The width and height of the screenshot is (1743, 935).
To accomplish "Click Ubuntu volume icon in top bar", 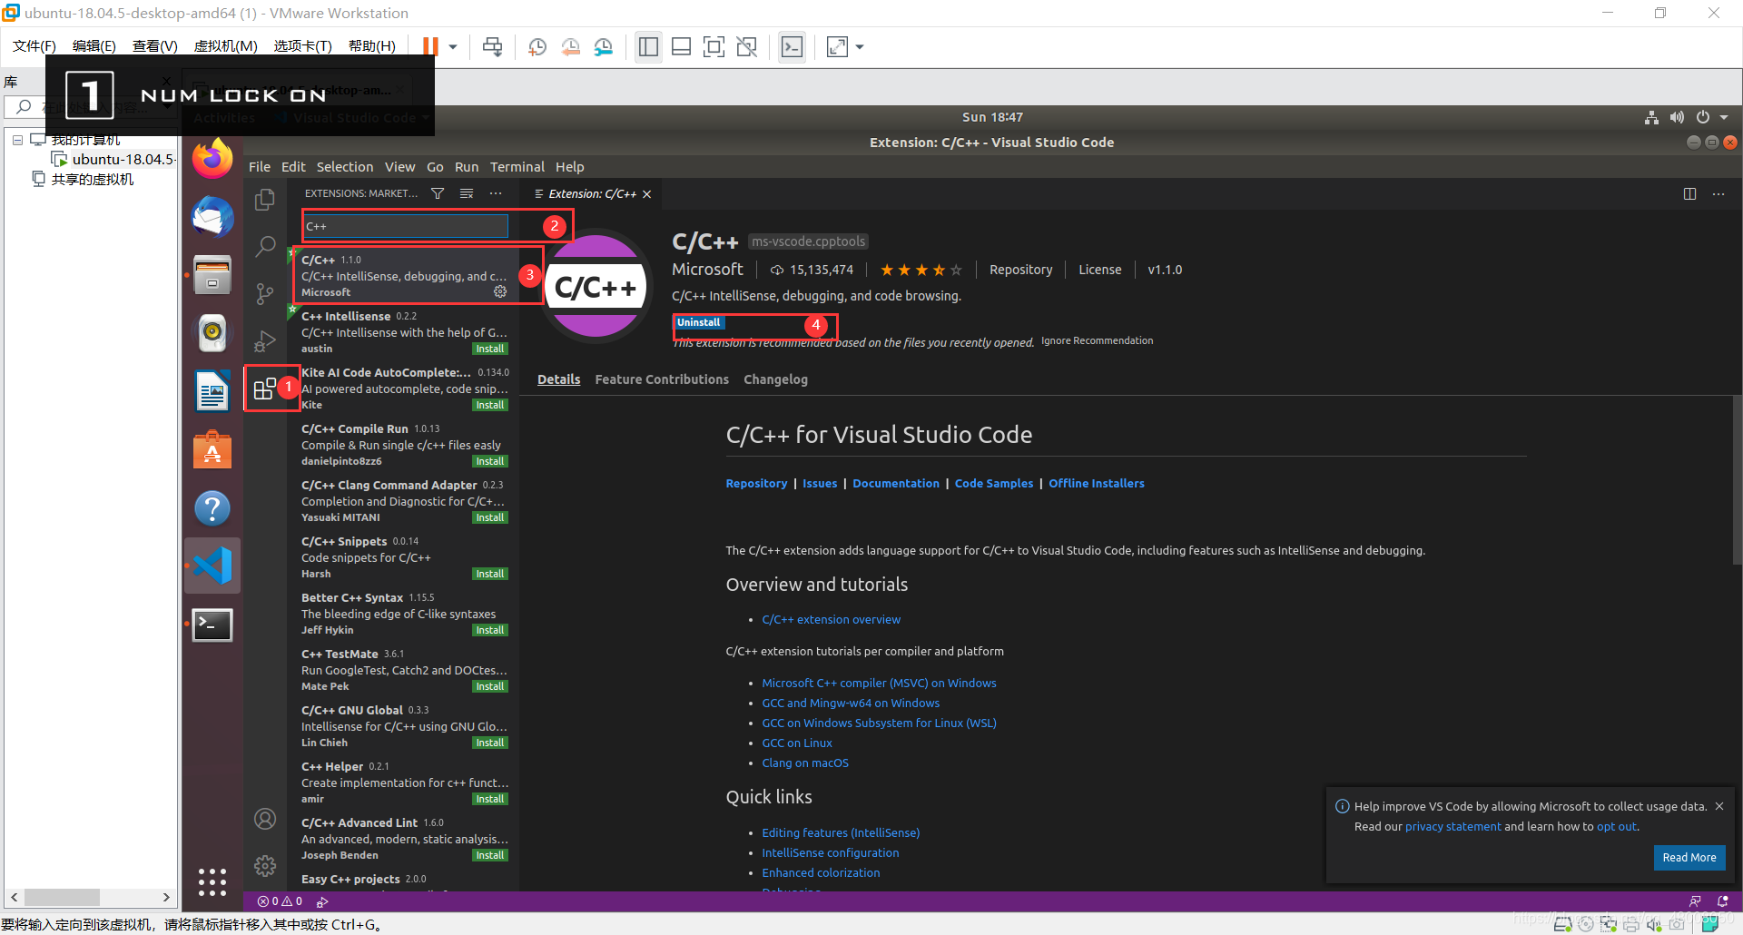I will (x=1677, y=117).
